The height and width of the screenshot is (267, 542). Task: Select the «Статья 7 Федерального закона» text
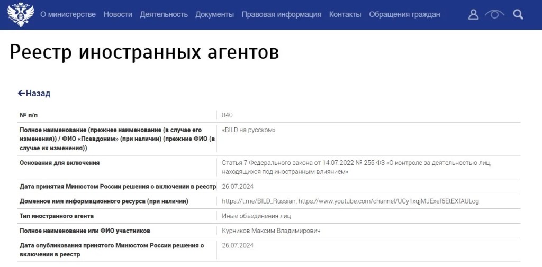click(x=356, y=167)
